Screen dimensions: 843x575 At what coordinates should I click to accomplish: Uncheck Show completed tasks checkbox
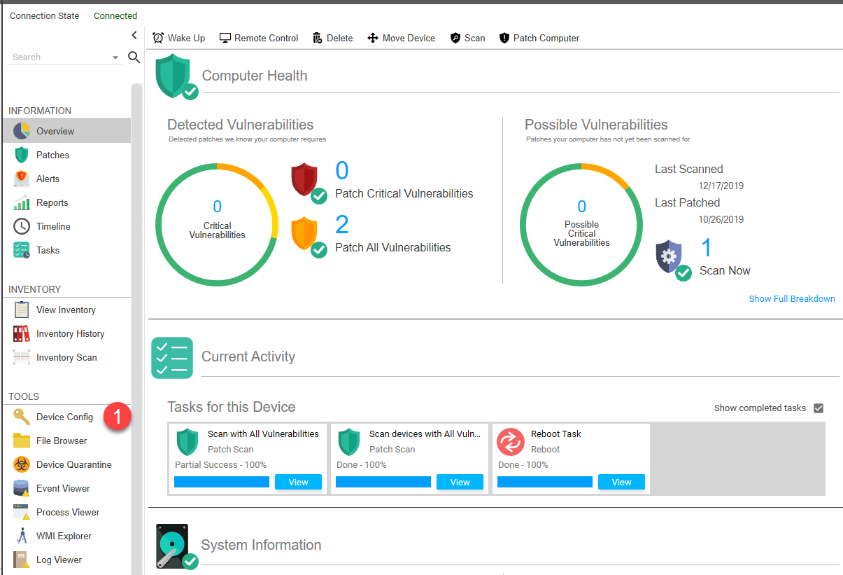click(x=819, y=408)
